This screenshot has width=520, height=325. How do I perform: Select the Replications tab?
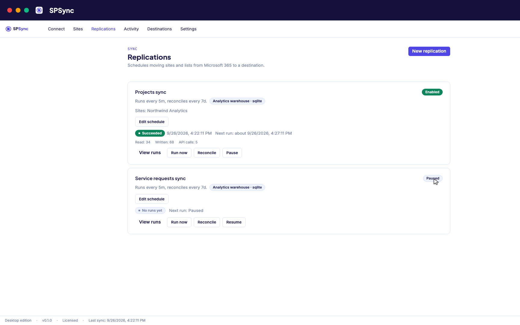pos(103,29)
